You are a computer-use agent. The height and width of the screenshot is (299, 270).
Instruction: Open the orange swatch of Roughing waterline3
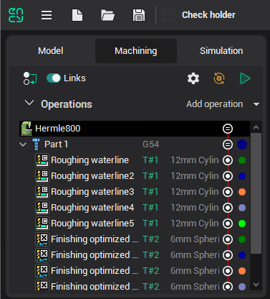point(242,192)
